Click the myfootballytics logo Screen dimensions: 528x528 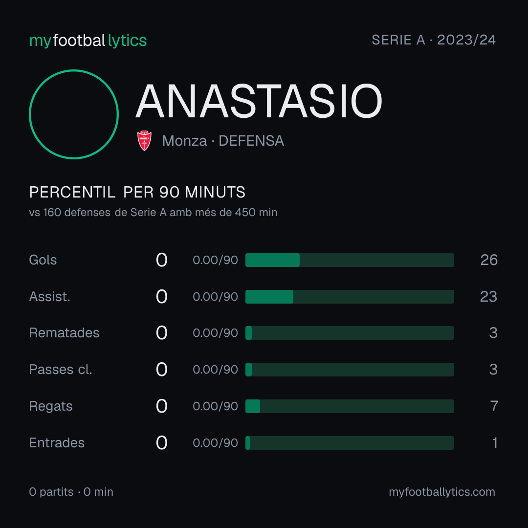click(x=88, y=41)
